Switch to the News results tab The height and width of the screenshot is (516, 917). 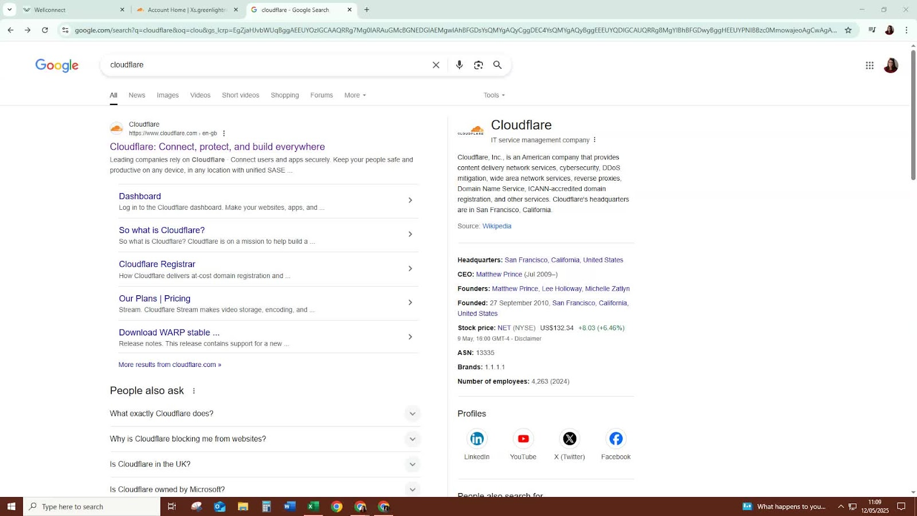coord(137,95)
